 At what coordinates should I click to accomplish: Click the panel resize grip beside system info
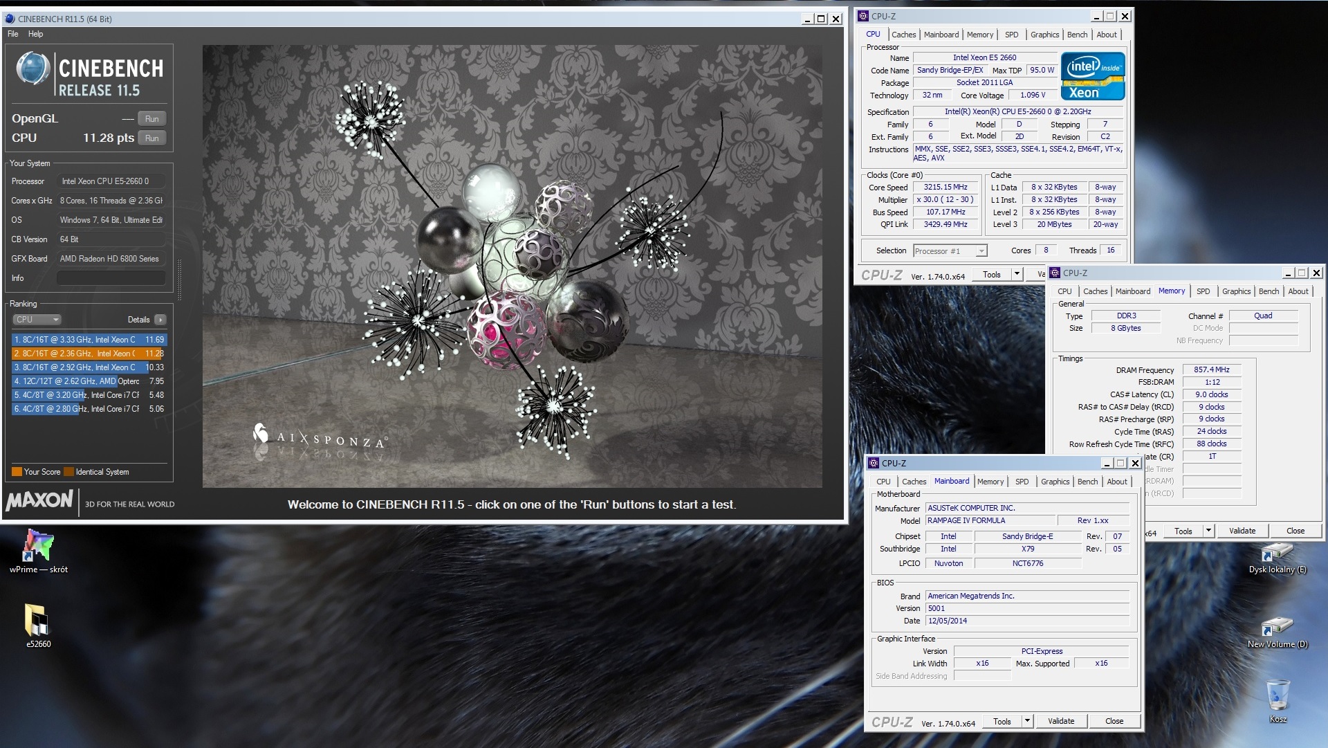(x=180, y=279)
